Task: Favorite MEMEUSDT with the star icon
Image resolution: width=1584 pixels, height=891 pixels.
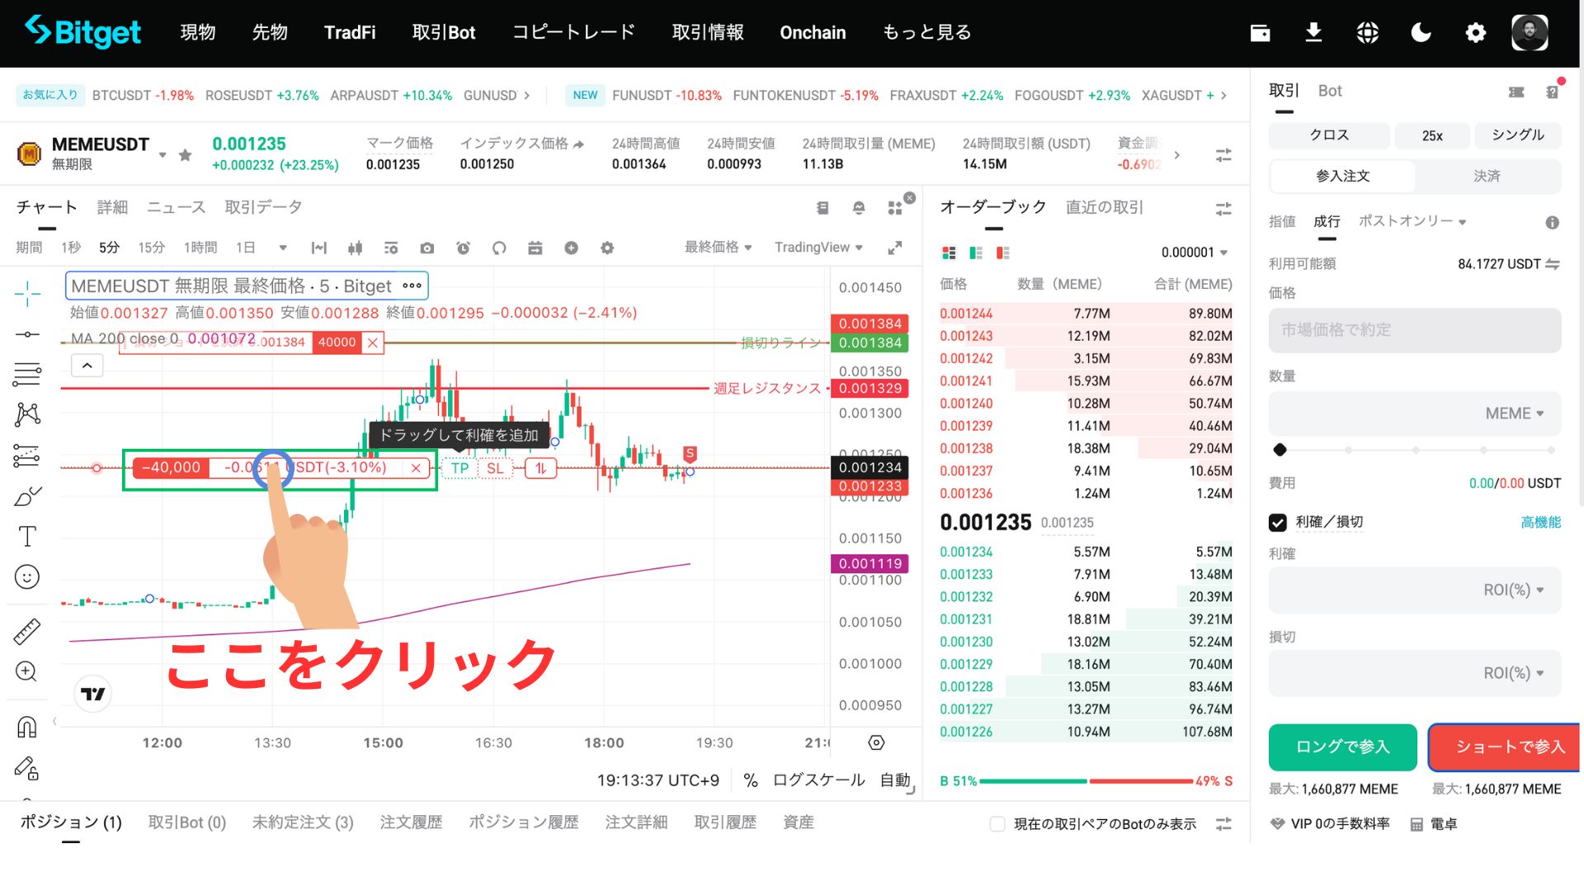Action: coord(186,155)
